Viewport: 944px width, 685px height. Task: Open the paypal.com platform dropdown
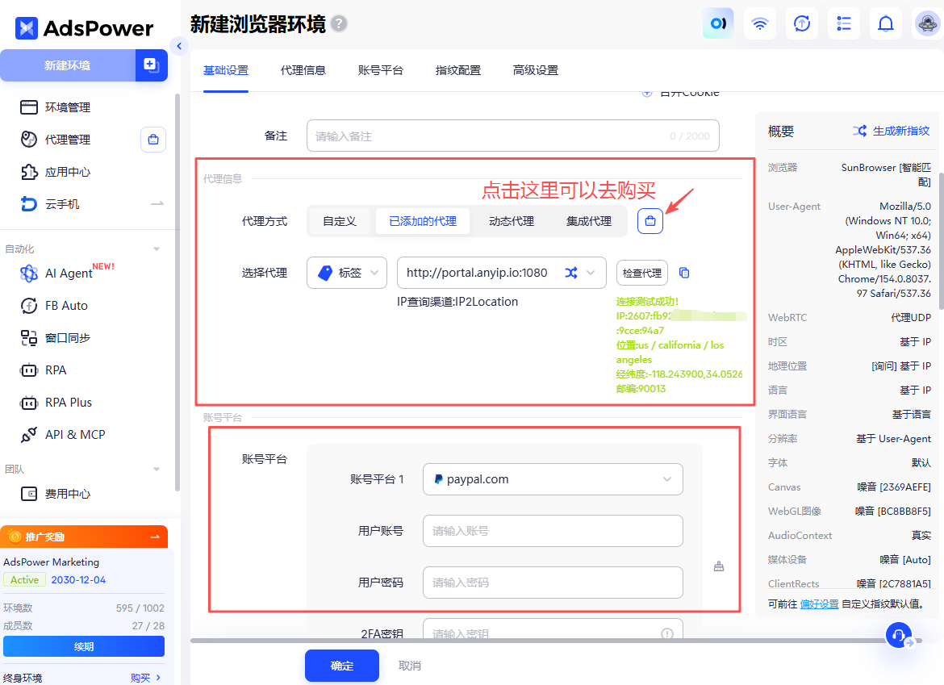[x=553, y=479]
